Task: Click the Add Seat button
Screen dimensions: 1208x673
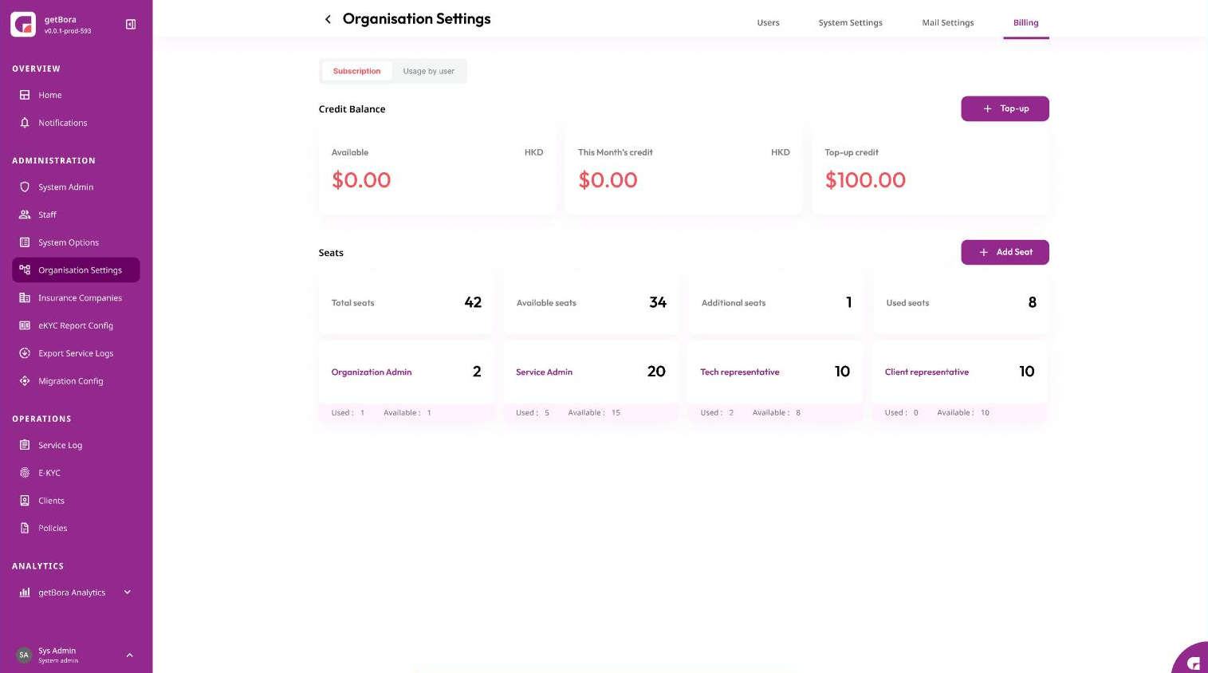Action: point(1005,252)
